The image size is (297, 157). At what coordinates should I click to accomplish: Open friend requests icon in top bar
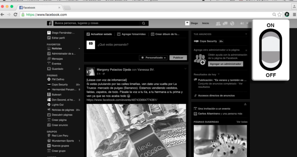pyautogui.click(x=218, y=23)
